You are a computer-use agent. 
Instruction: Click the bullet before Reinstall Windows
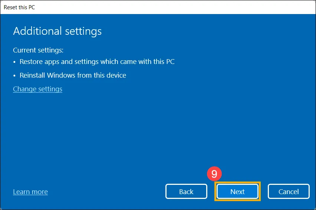click(15, 76)
